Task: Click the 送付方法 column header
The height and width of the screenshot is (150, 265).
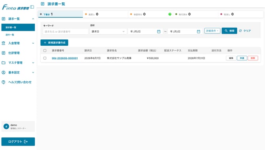Action: [216, 50]
